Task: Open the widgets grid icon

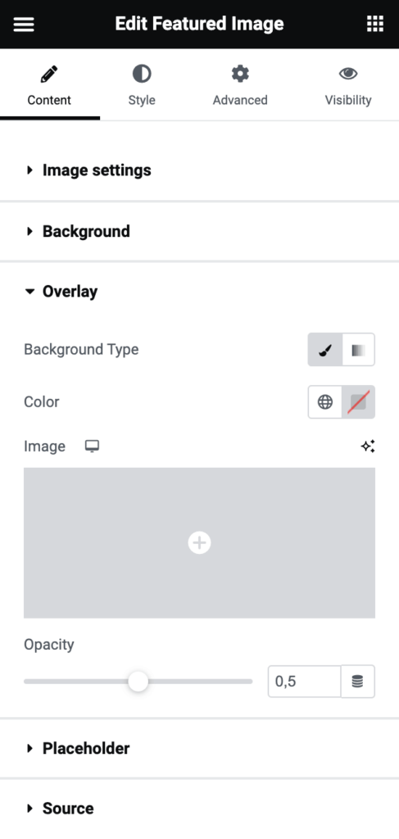Action: [x=375, y=24]
